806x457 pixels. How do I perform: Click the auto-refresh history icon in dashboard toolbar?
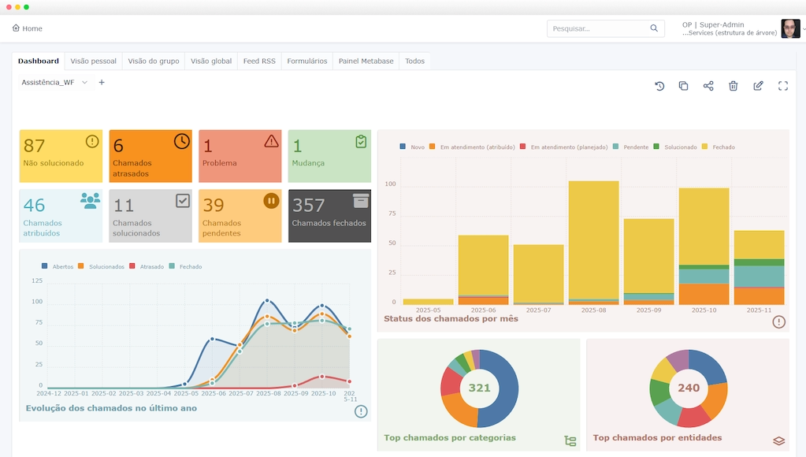pyautogui.click(x=659, y=86)
